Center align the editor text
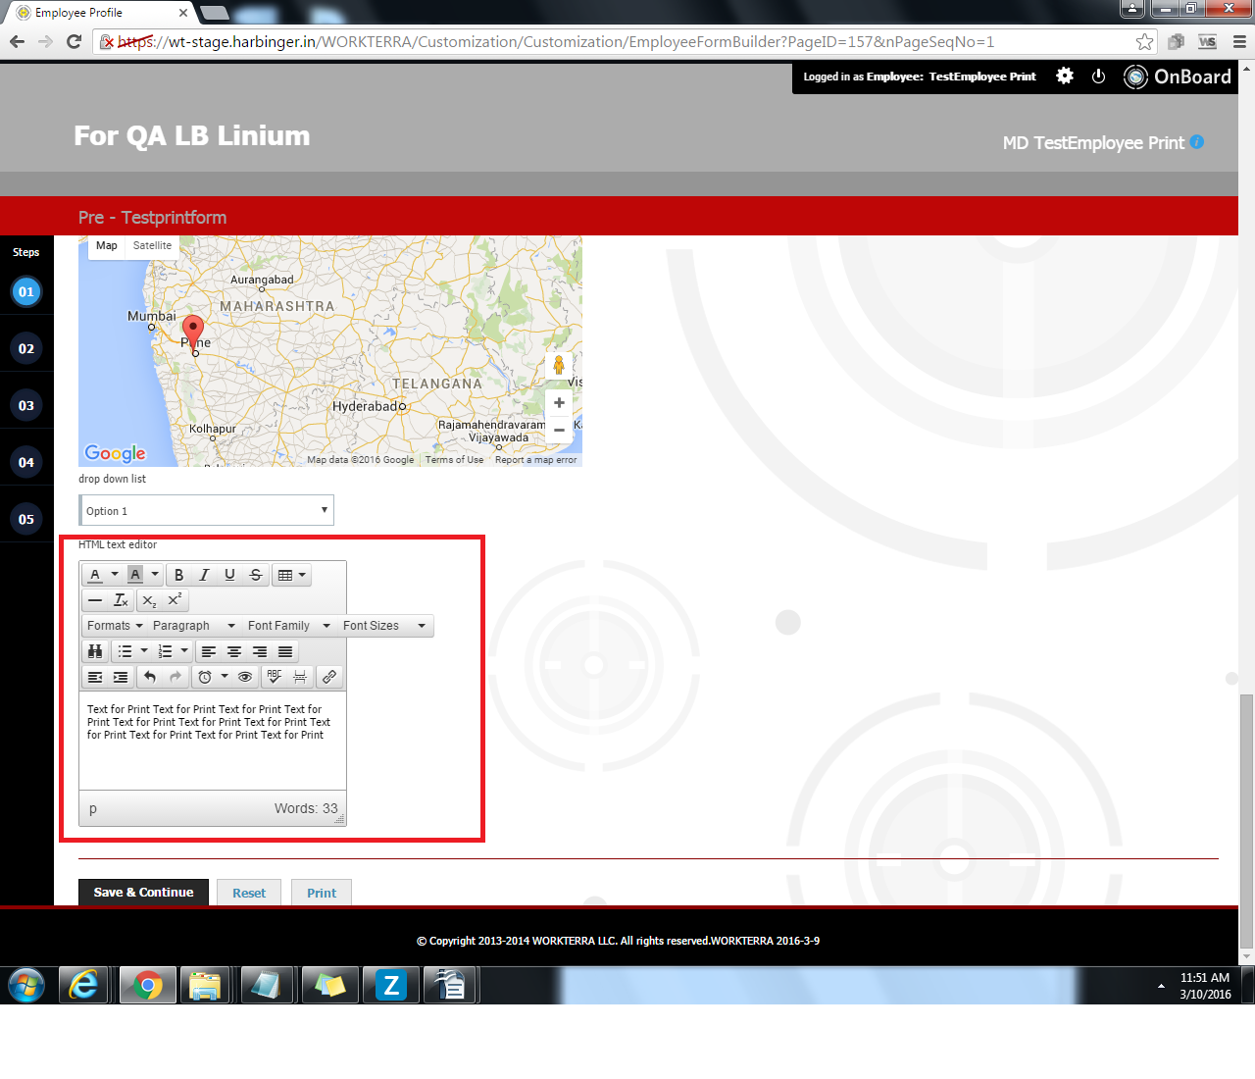Image resolution: width=1255 pixels, height=1079 pixels. pyautogui.click(x=234, y=651)
